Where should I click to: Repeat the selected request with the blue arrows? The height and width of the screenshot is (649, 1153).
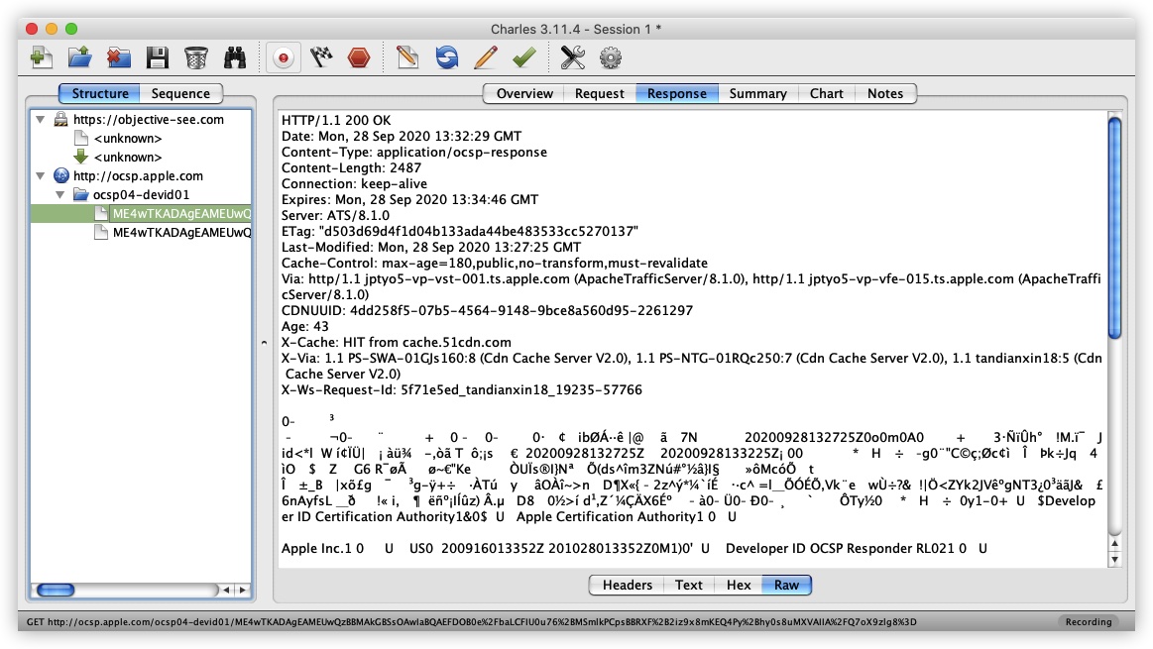tap(446, 57)
